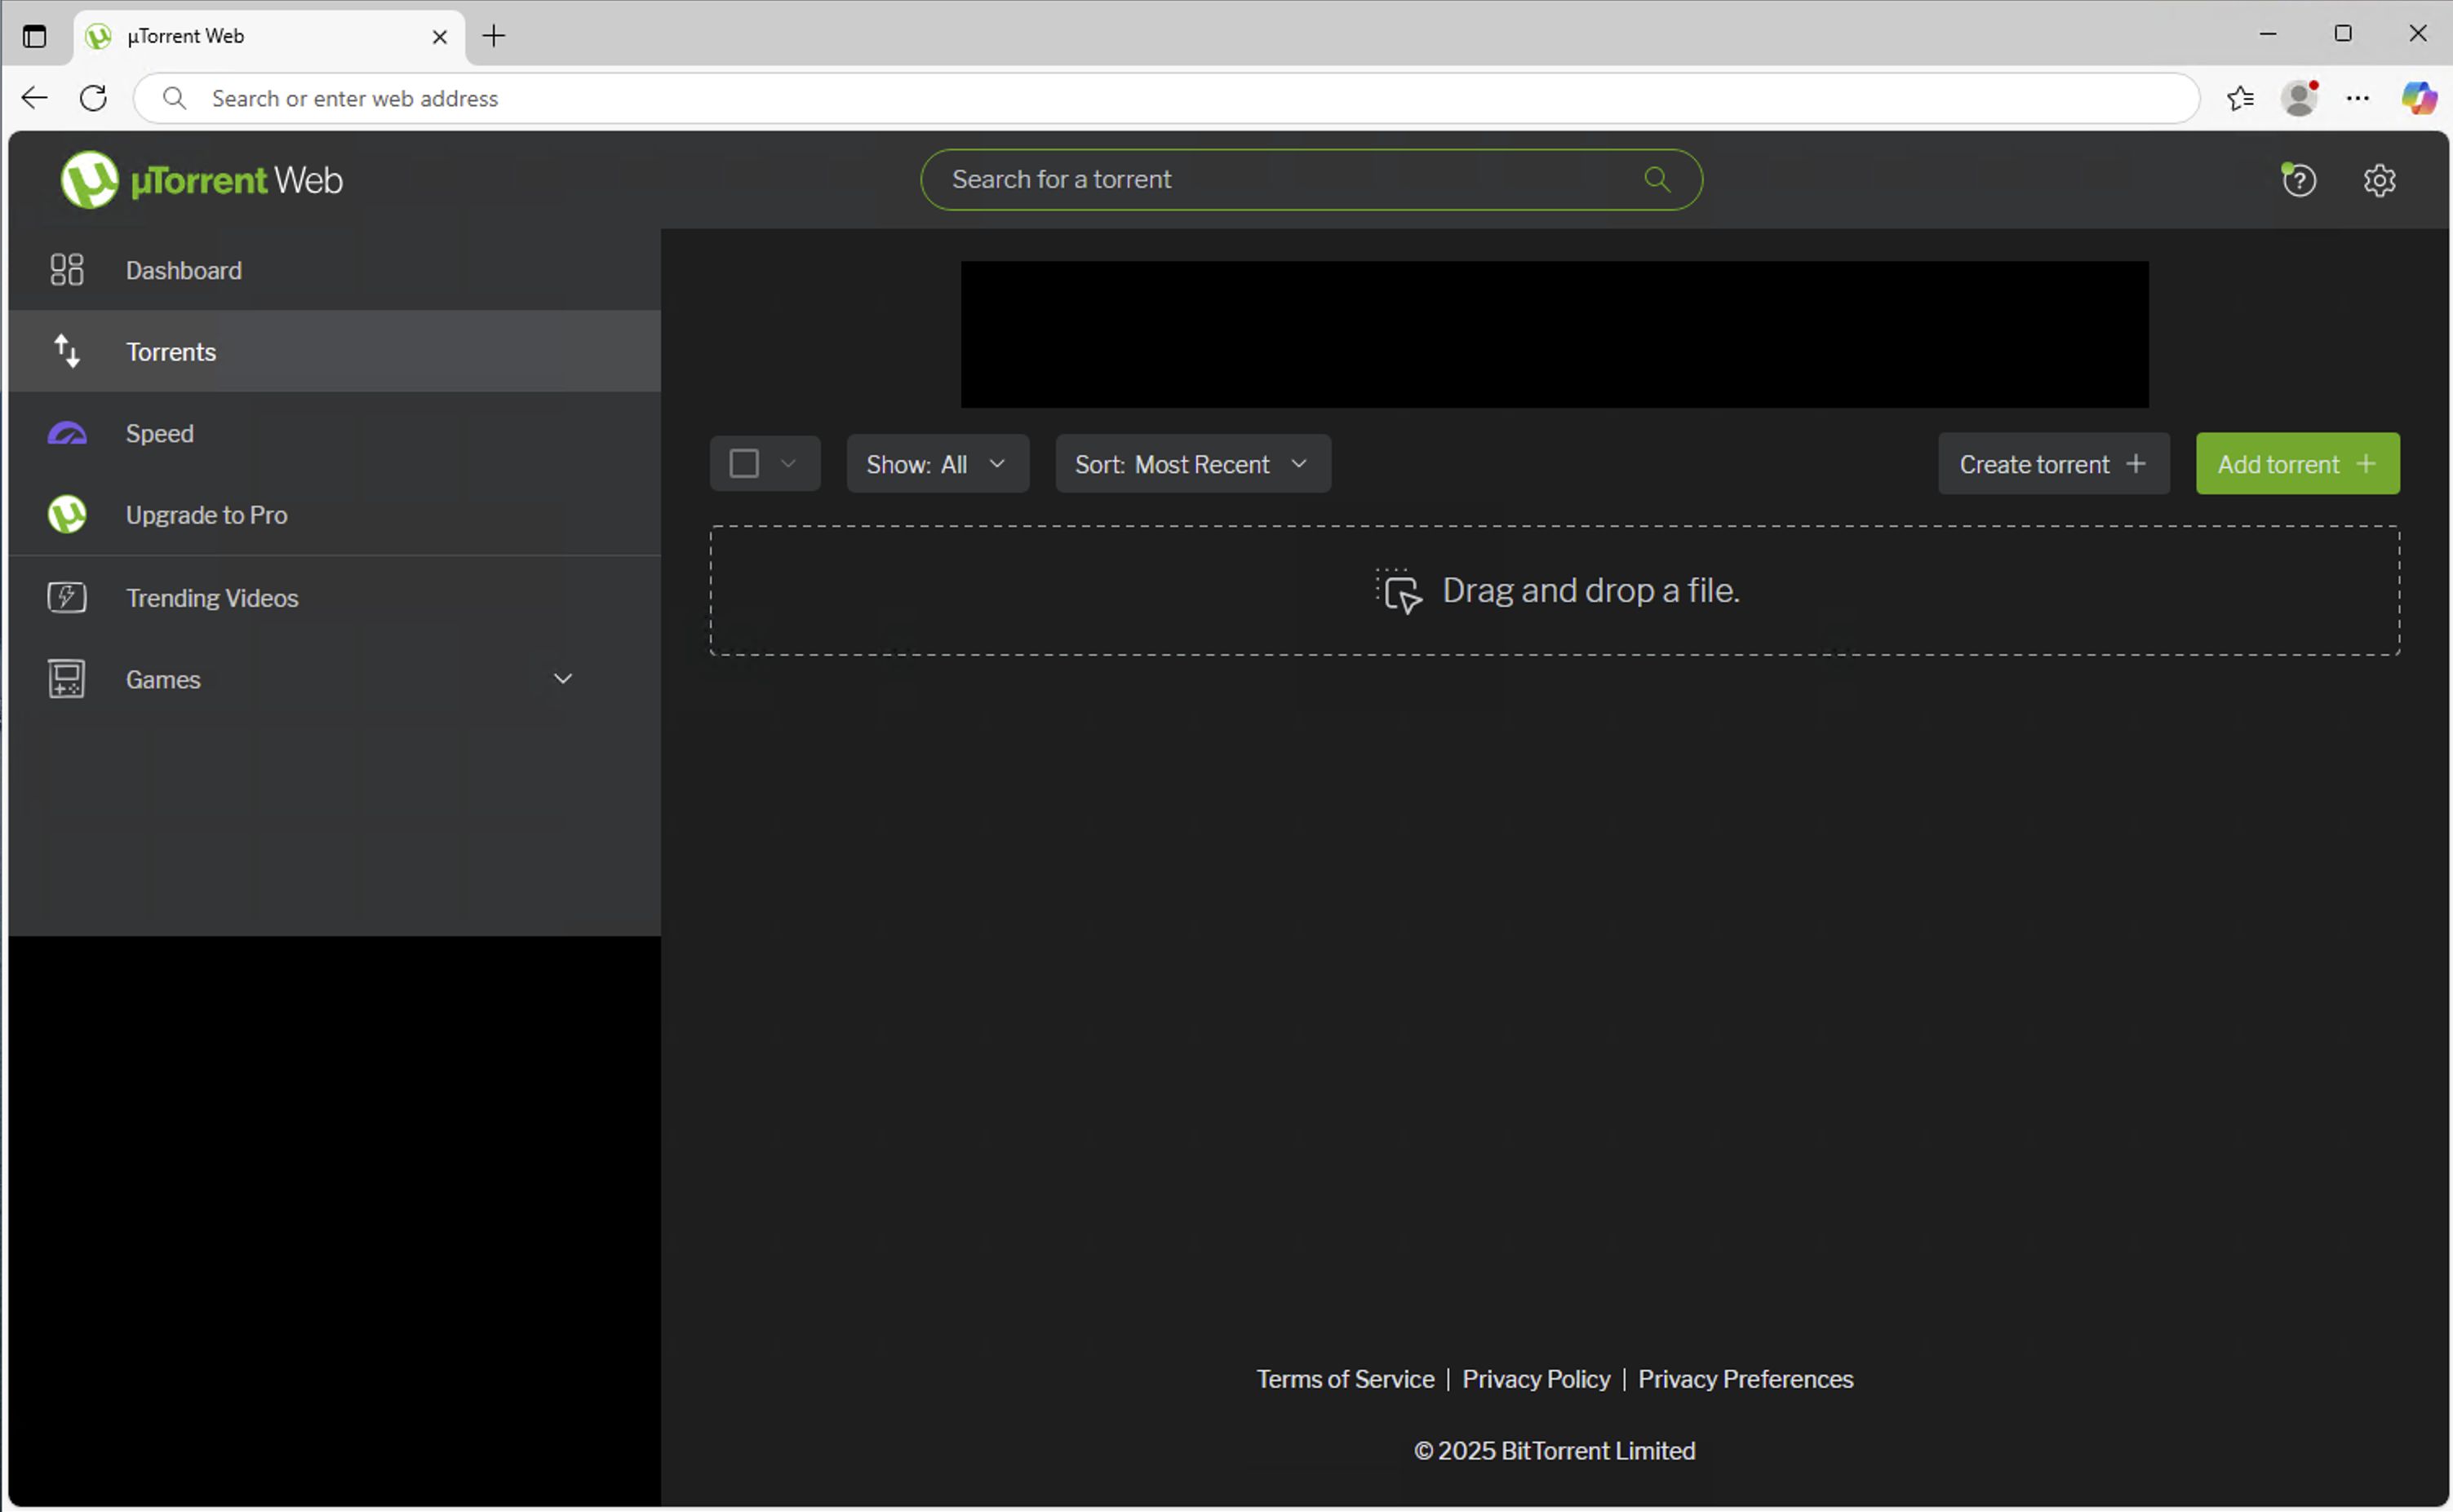Click the browser address bar

pos(1165,98)
